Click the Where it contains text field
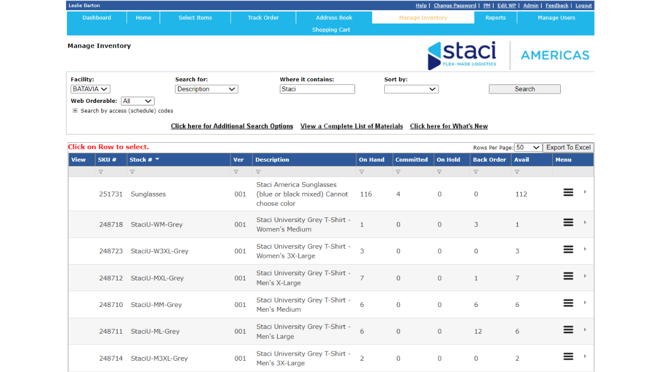This screenshot has width=660, height=372. click(317, 89)
